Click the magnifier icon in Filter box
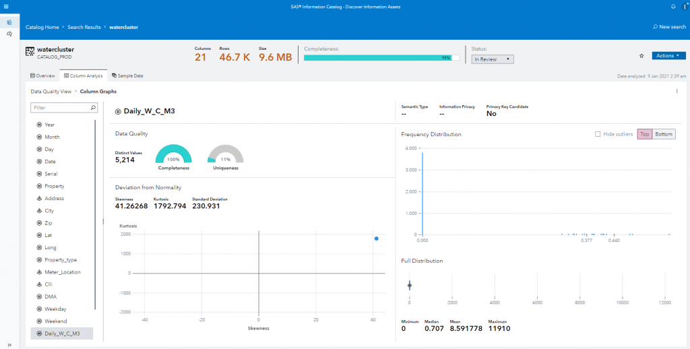The width and height of the screenshot is (690, 349). click(94, 107)
